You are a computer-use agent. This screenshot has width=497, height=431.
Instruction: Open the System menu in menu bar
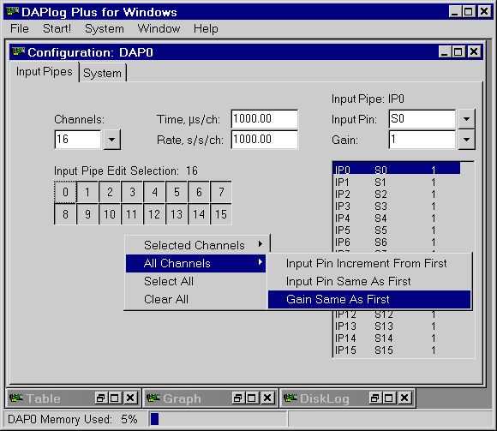point(105,28)
